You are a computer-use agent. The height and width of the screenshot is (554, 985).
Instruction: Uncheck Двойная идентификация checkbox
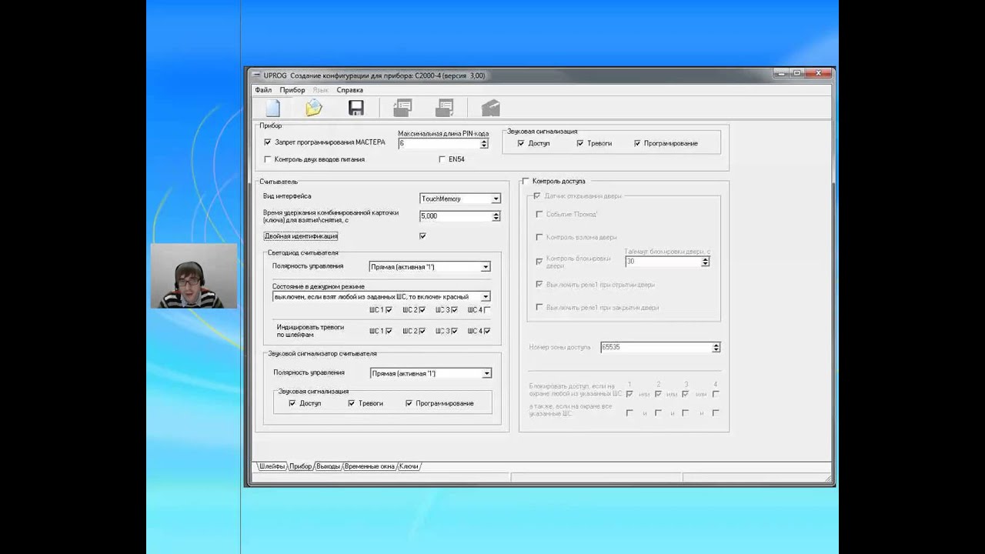422,236
